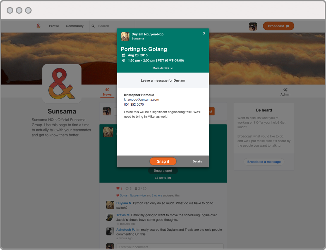Close the Porting to Golang dialog

click(204, 33)
